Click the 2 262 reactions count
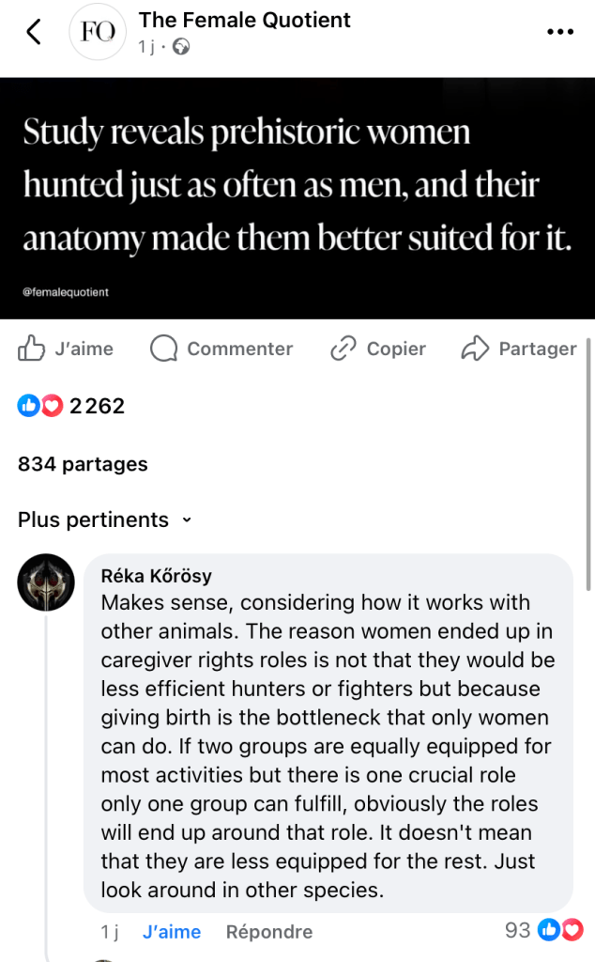Viewport: 595px width, 962px height. tap(97, 405)
